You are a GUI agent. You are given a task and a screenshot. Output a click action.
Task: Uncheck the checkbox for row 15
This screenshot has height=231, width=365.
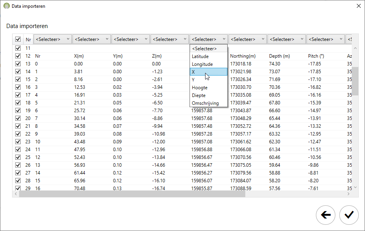pos(18,79)
